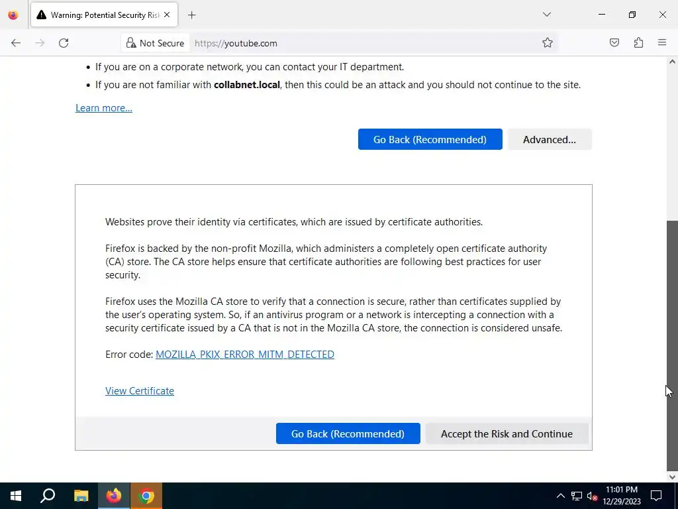Image resolution: width=678 pixels, height=509 pixels.
Task: Open the network status tray icon
Action: click(x=577, y=496)
